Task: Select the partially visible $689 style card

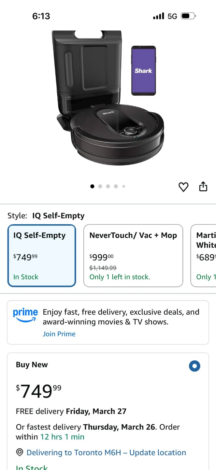Action: coord(203,256)
